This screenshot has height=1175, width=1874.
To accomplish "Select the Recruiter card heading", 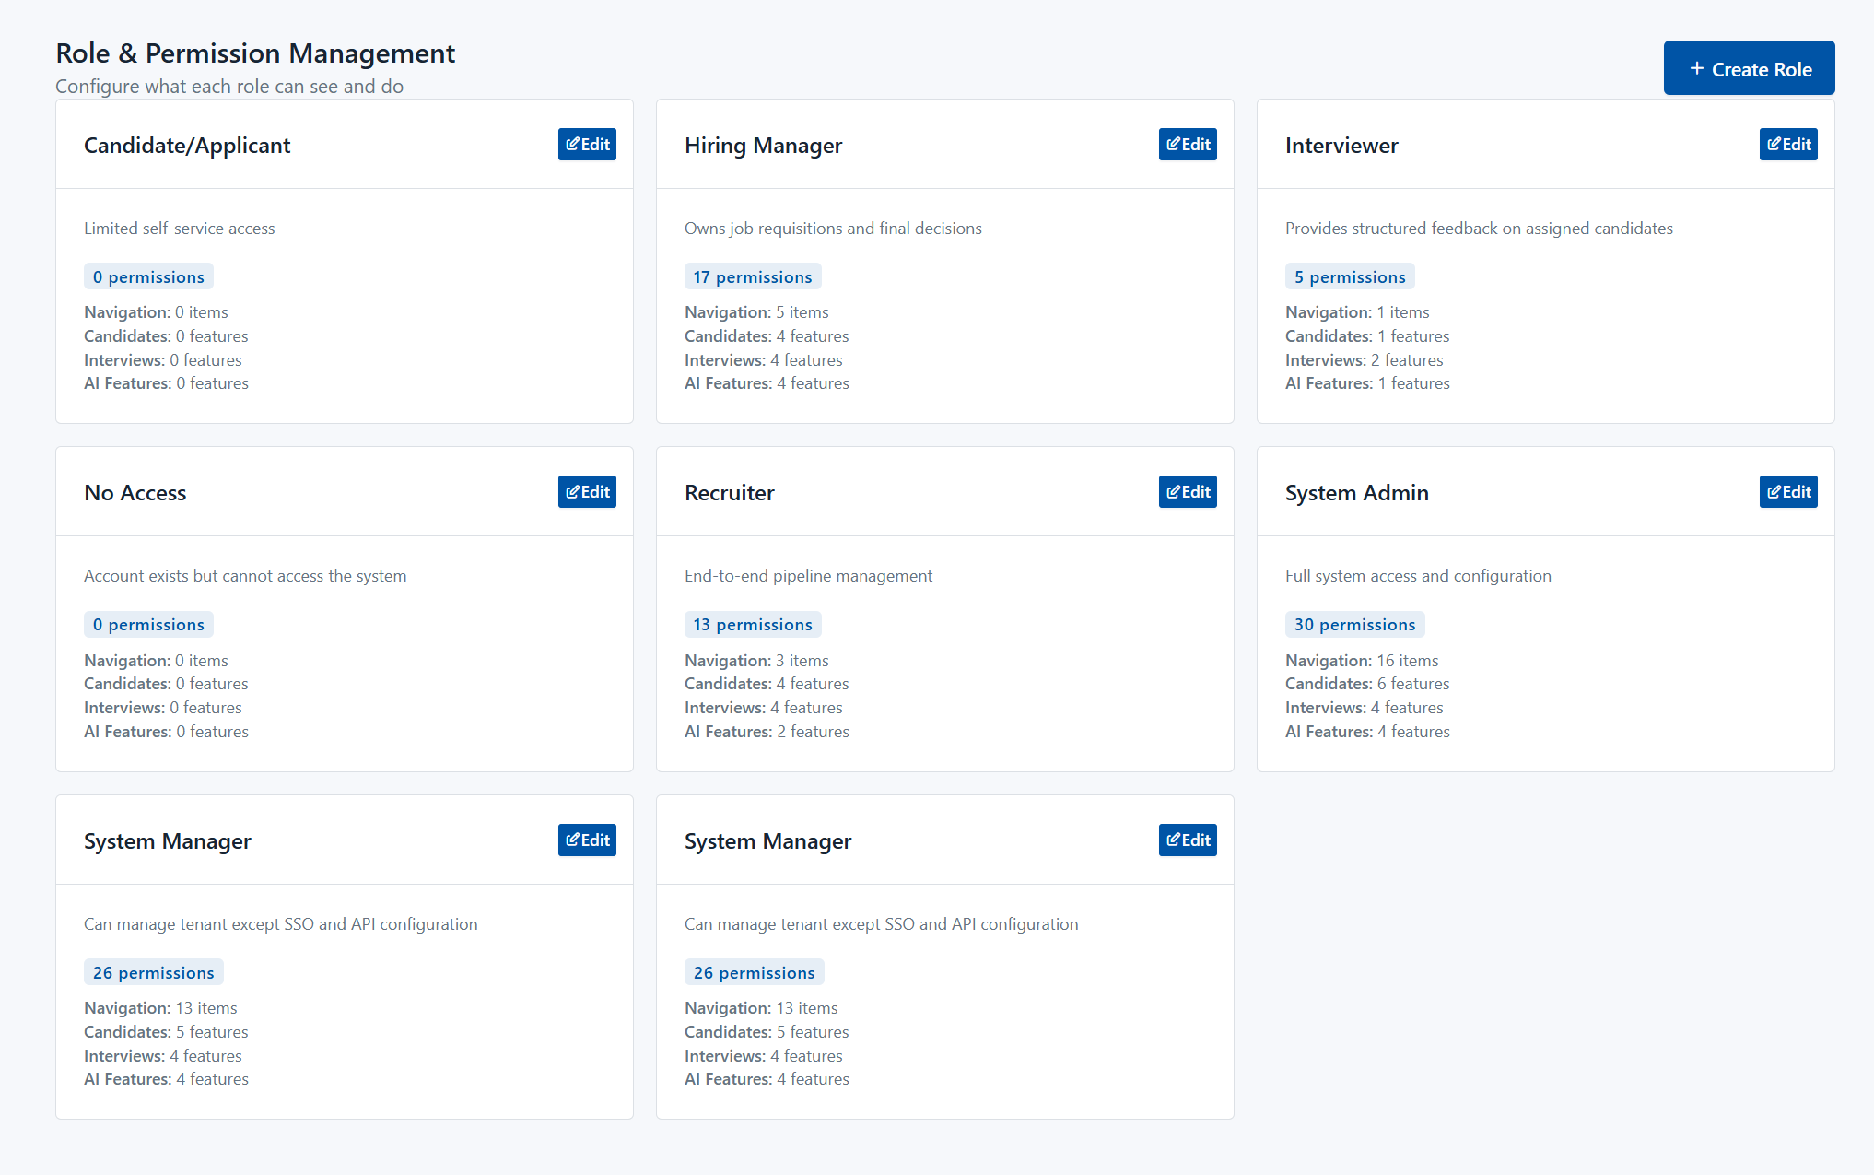I will point(729,493).
